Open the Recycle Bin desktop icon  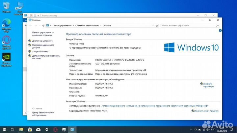click(6, 7)
